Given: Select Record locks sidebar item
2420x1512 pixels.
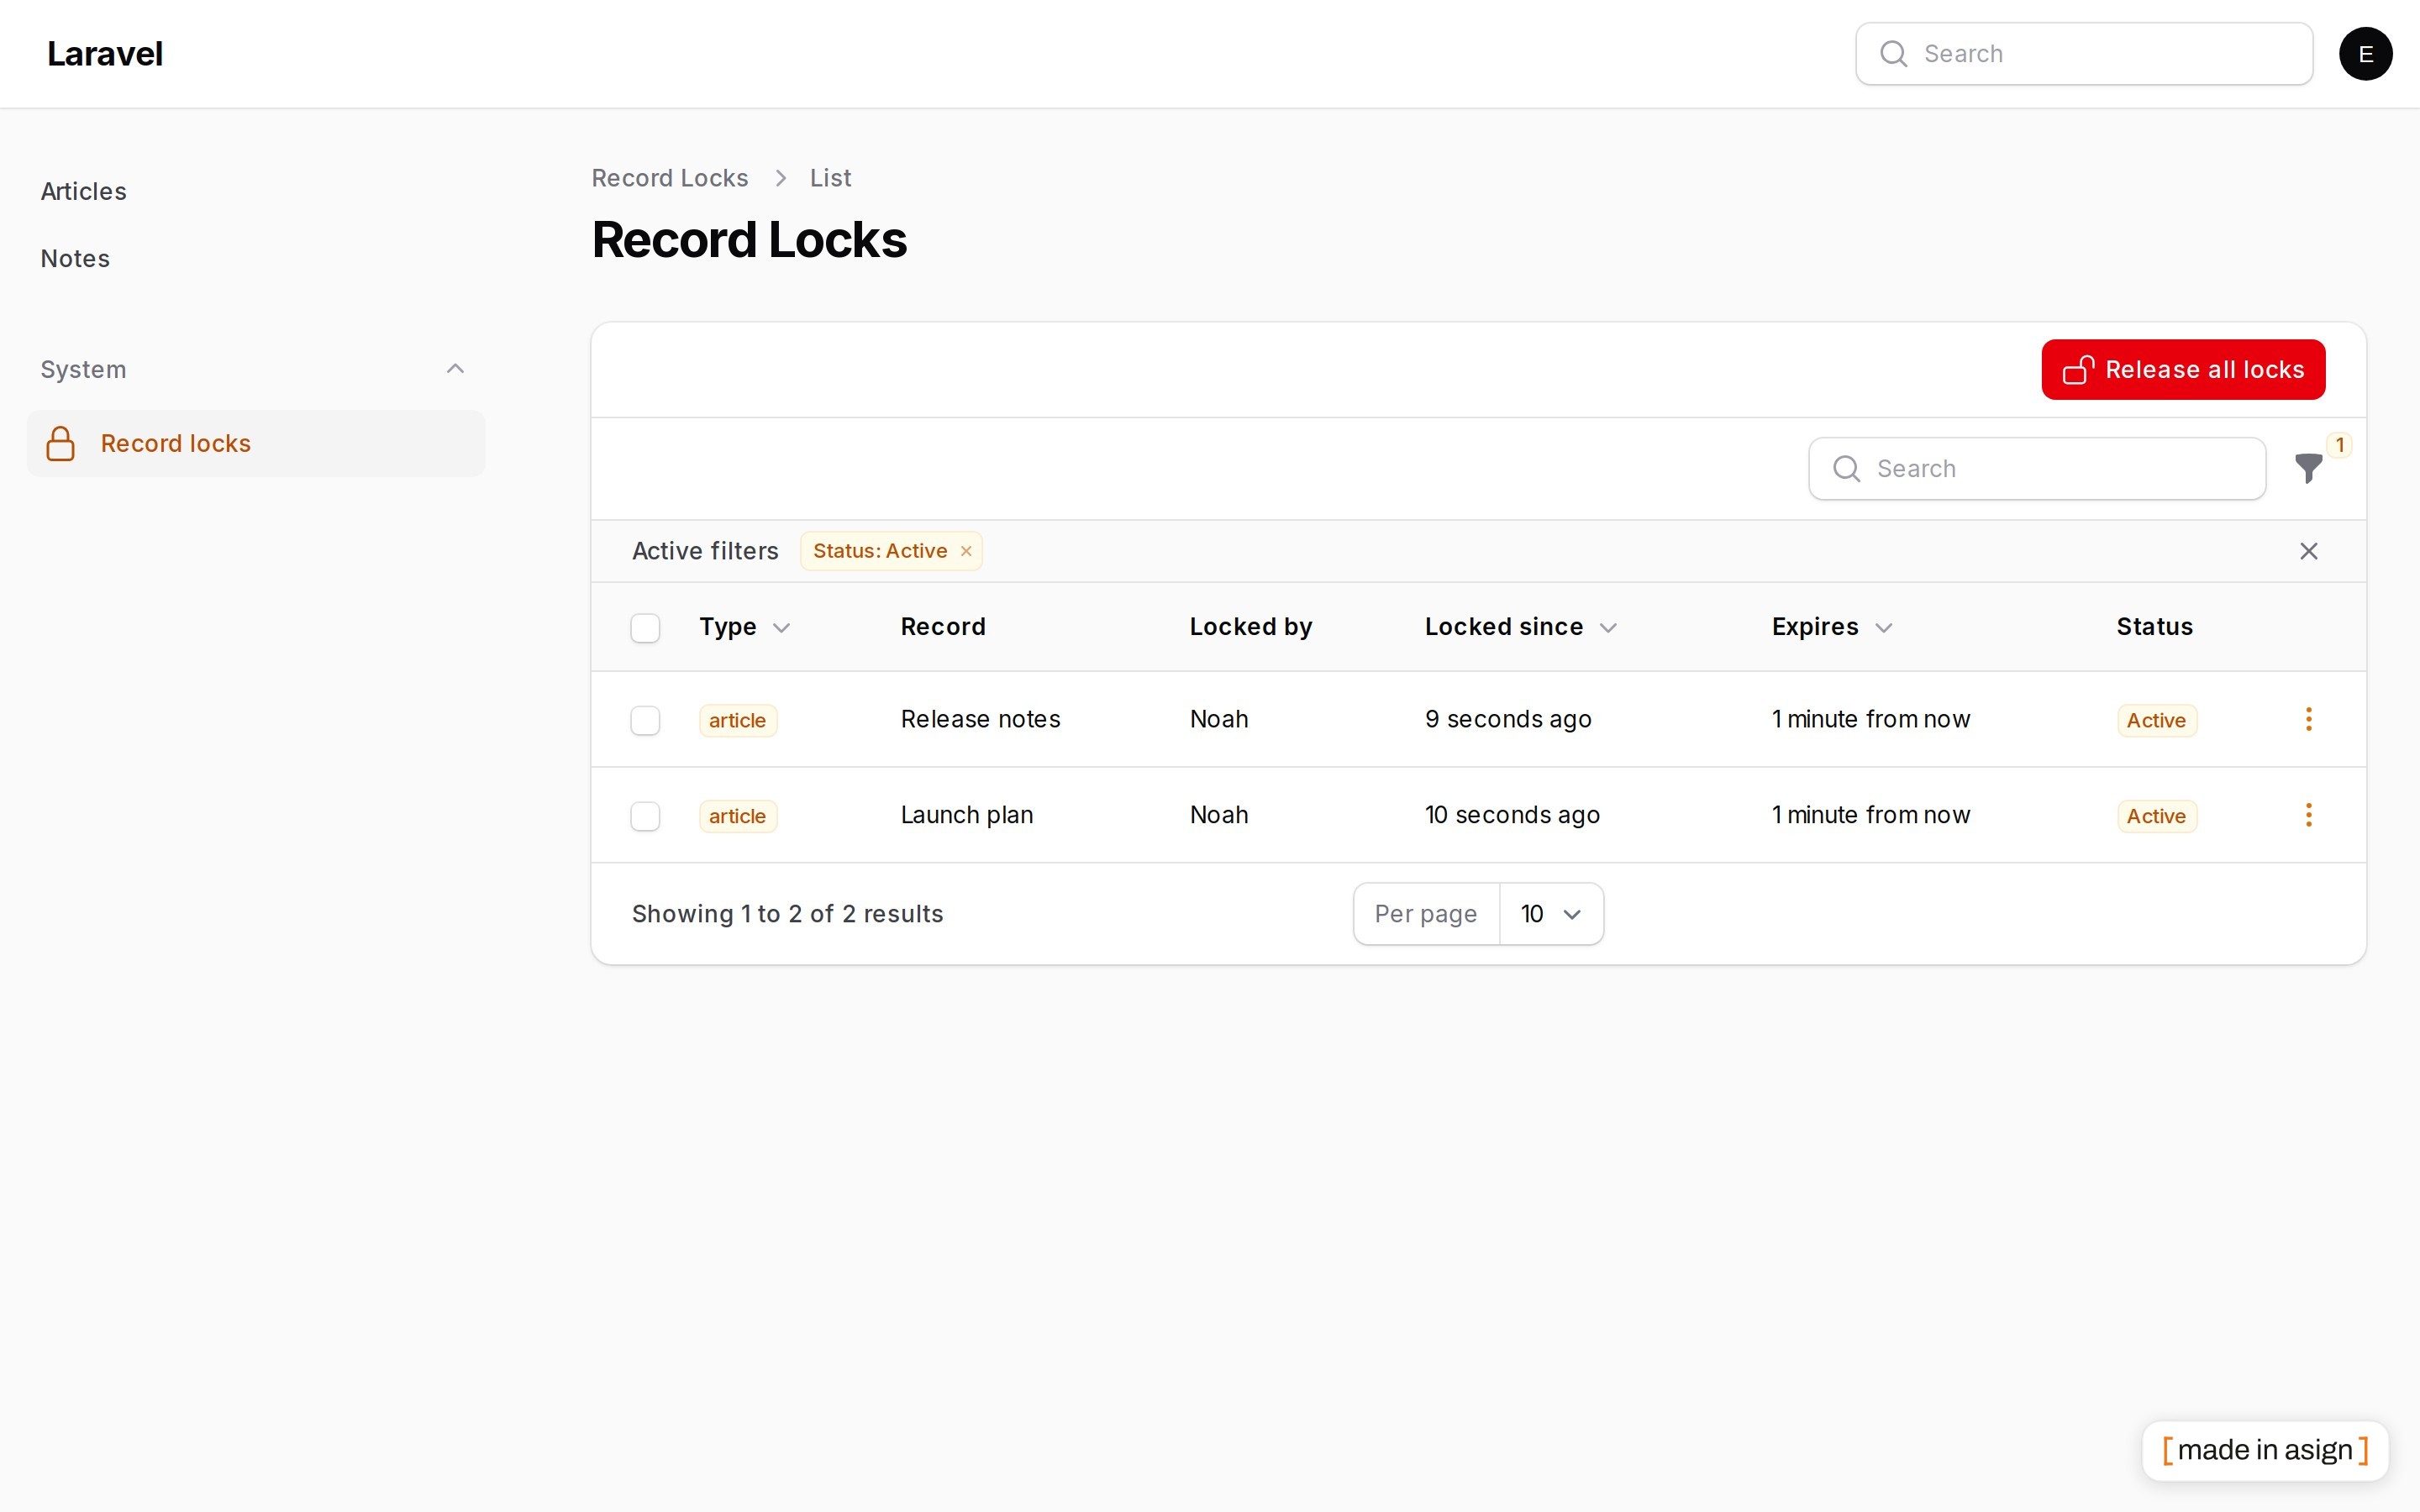Looking at the screenshot, I should [256, 443].
